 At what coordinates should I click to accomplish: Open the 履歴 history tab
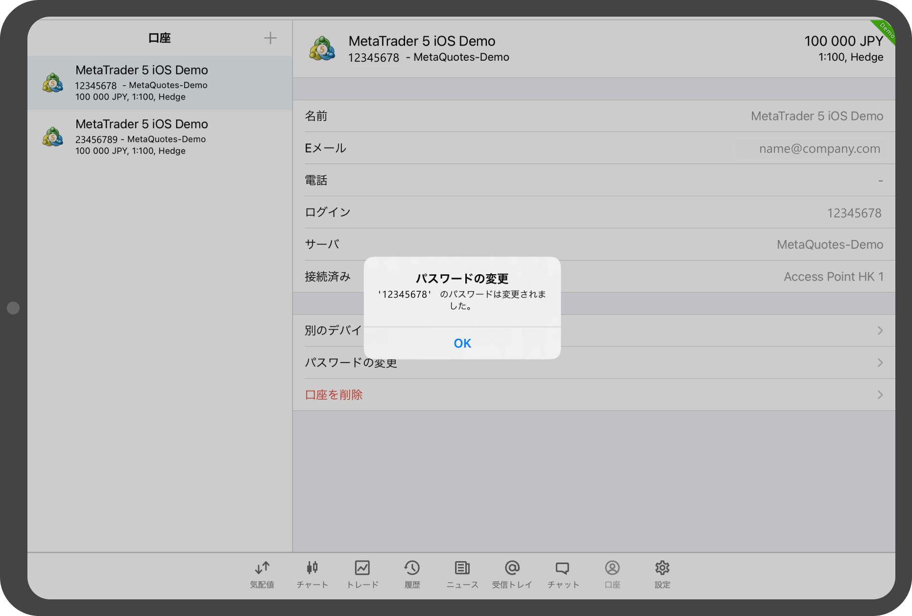[x=412, y=574]
